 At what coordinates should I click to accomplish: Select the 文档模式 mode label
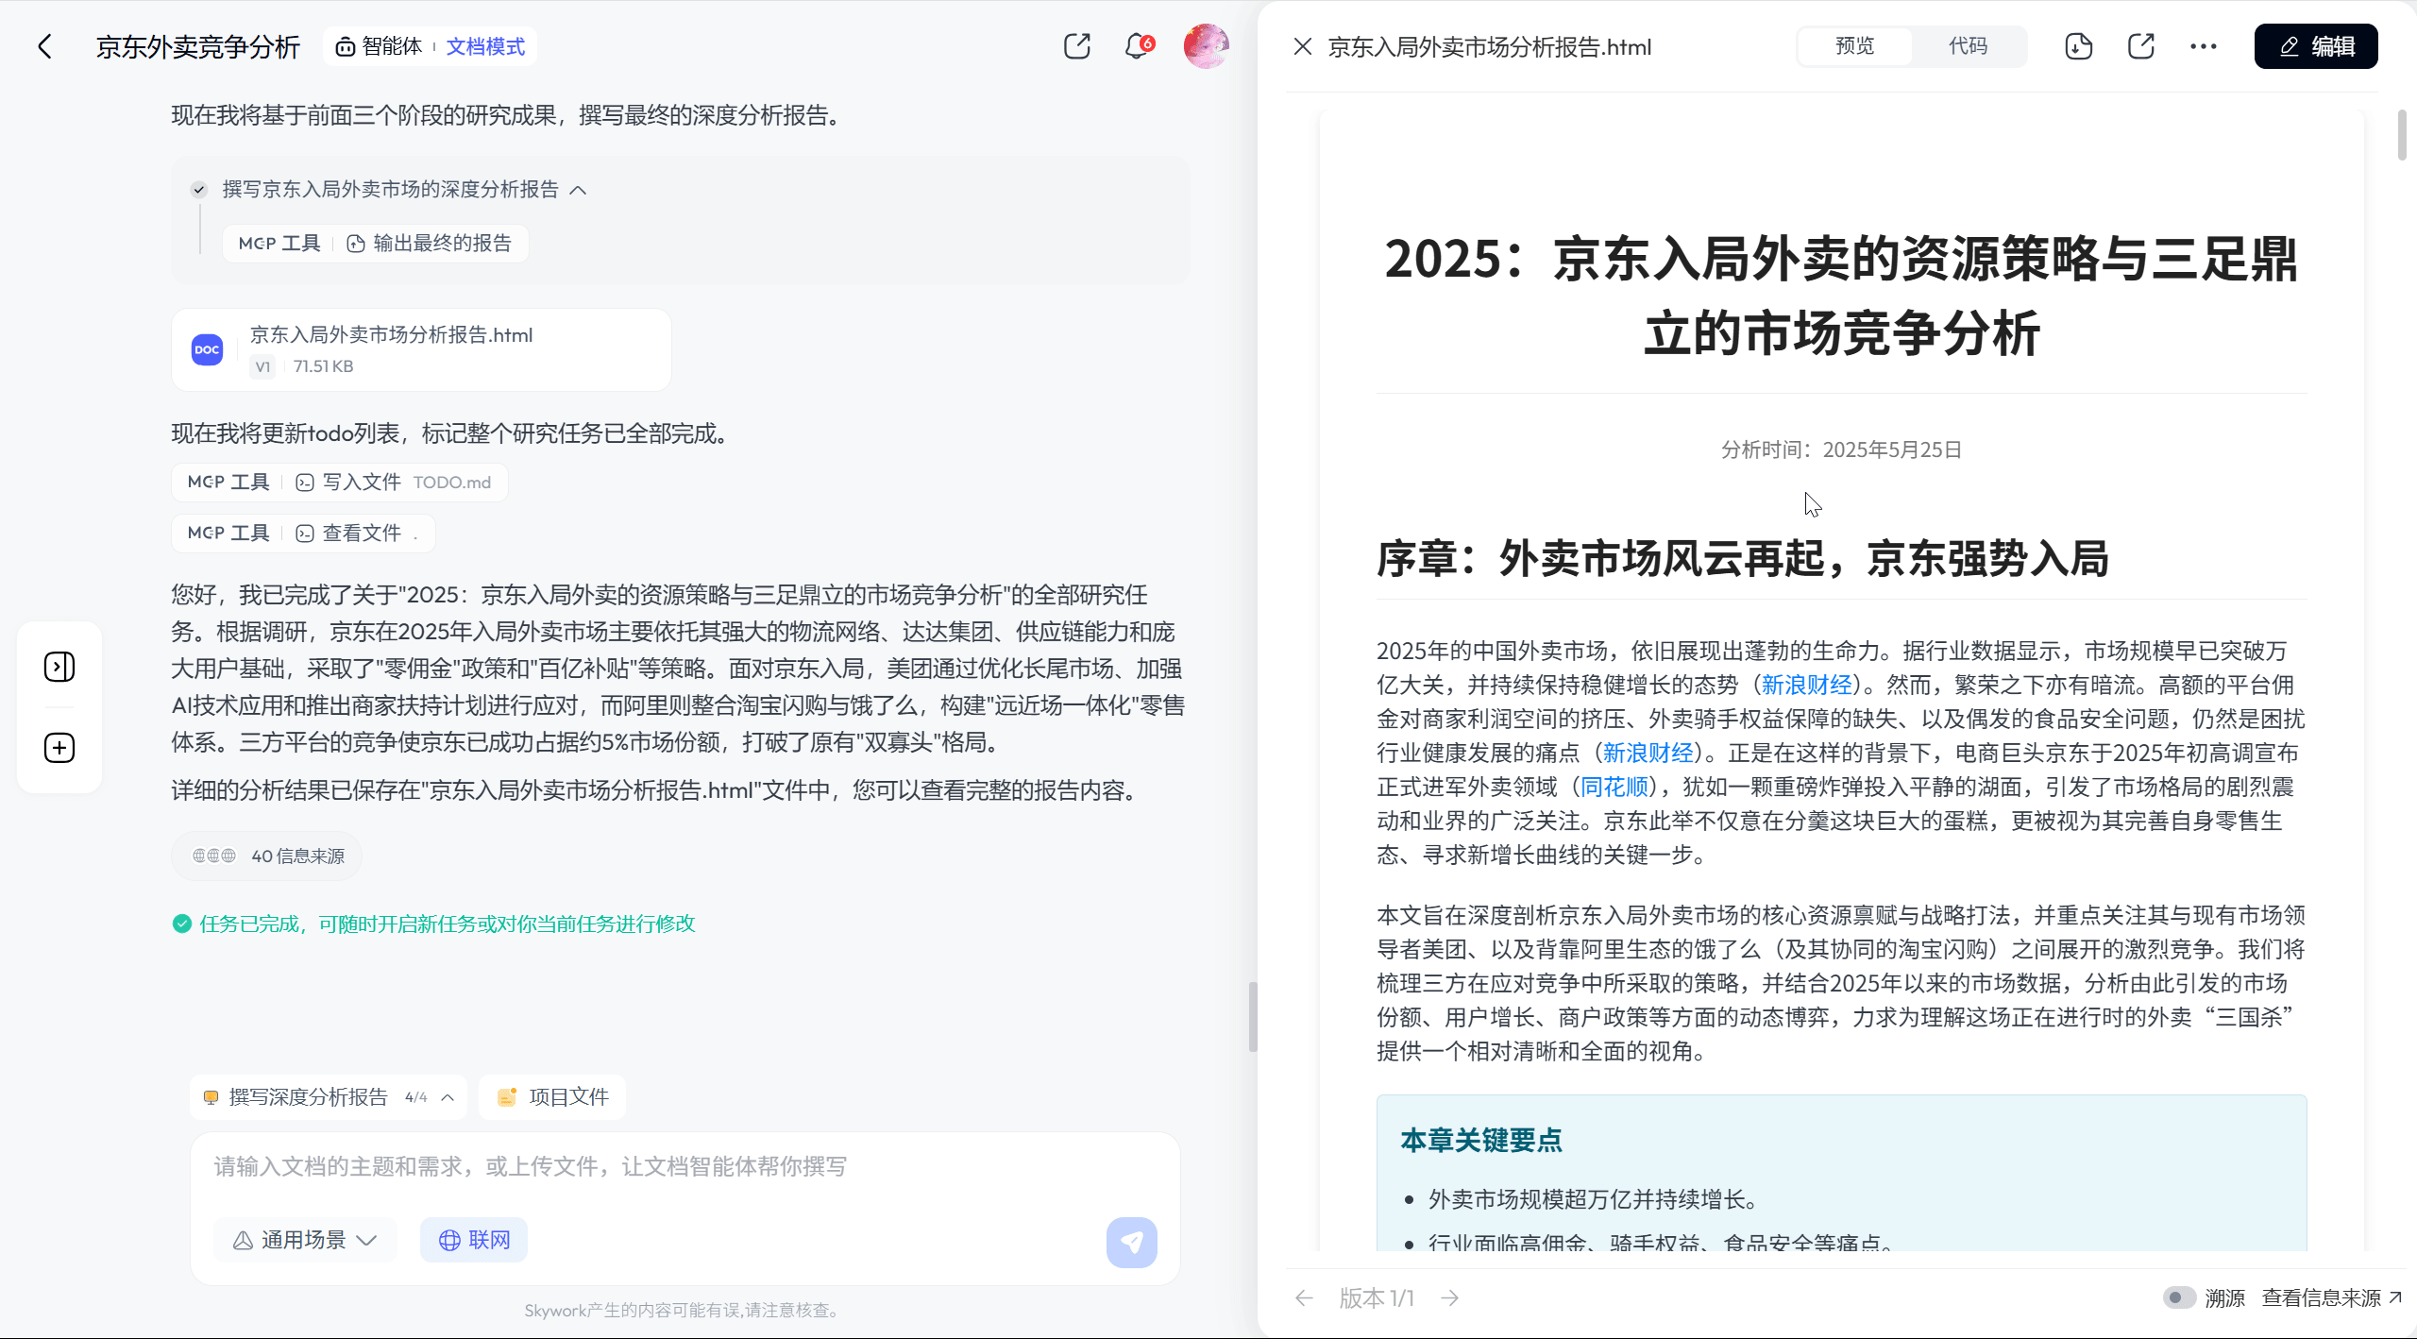click(484, 45)
